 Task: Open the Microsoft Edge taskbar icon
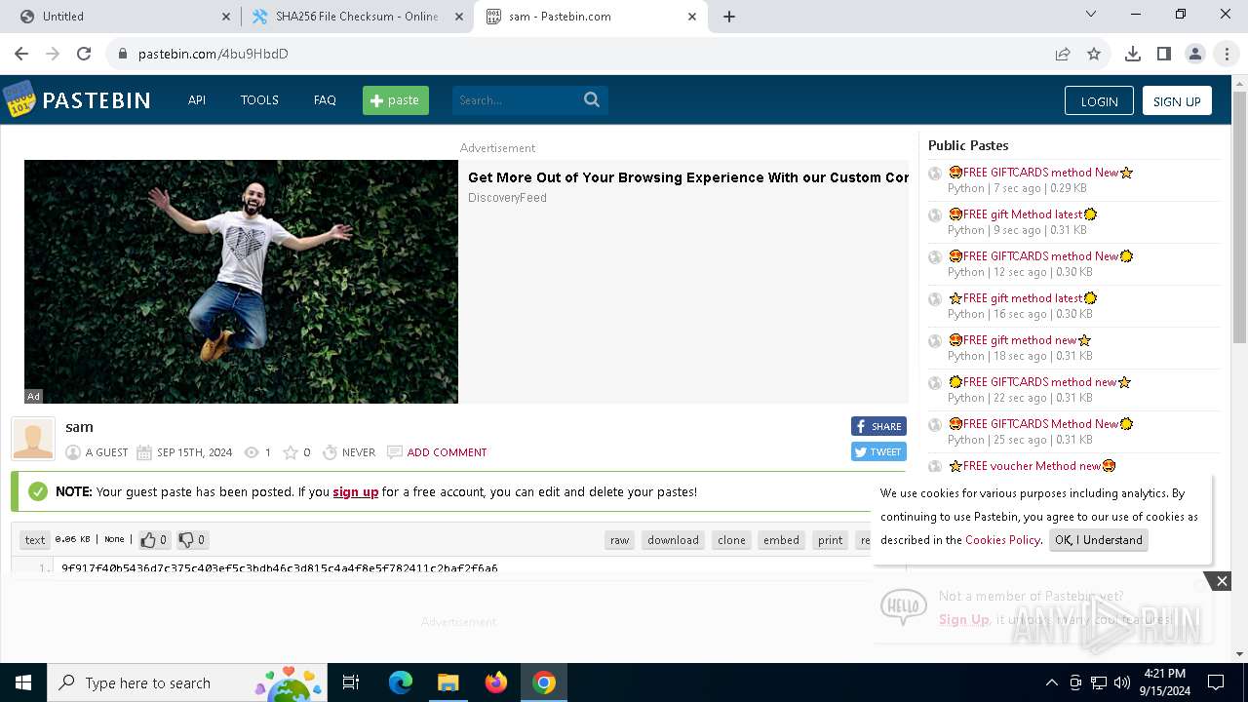coord(401,682)
